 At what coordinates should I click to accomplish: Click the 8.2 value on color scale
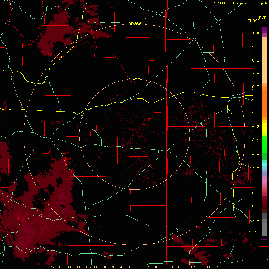256,60
